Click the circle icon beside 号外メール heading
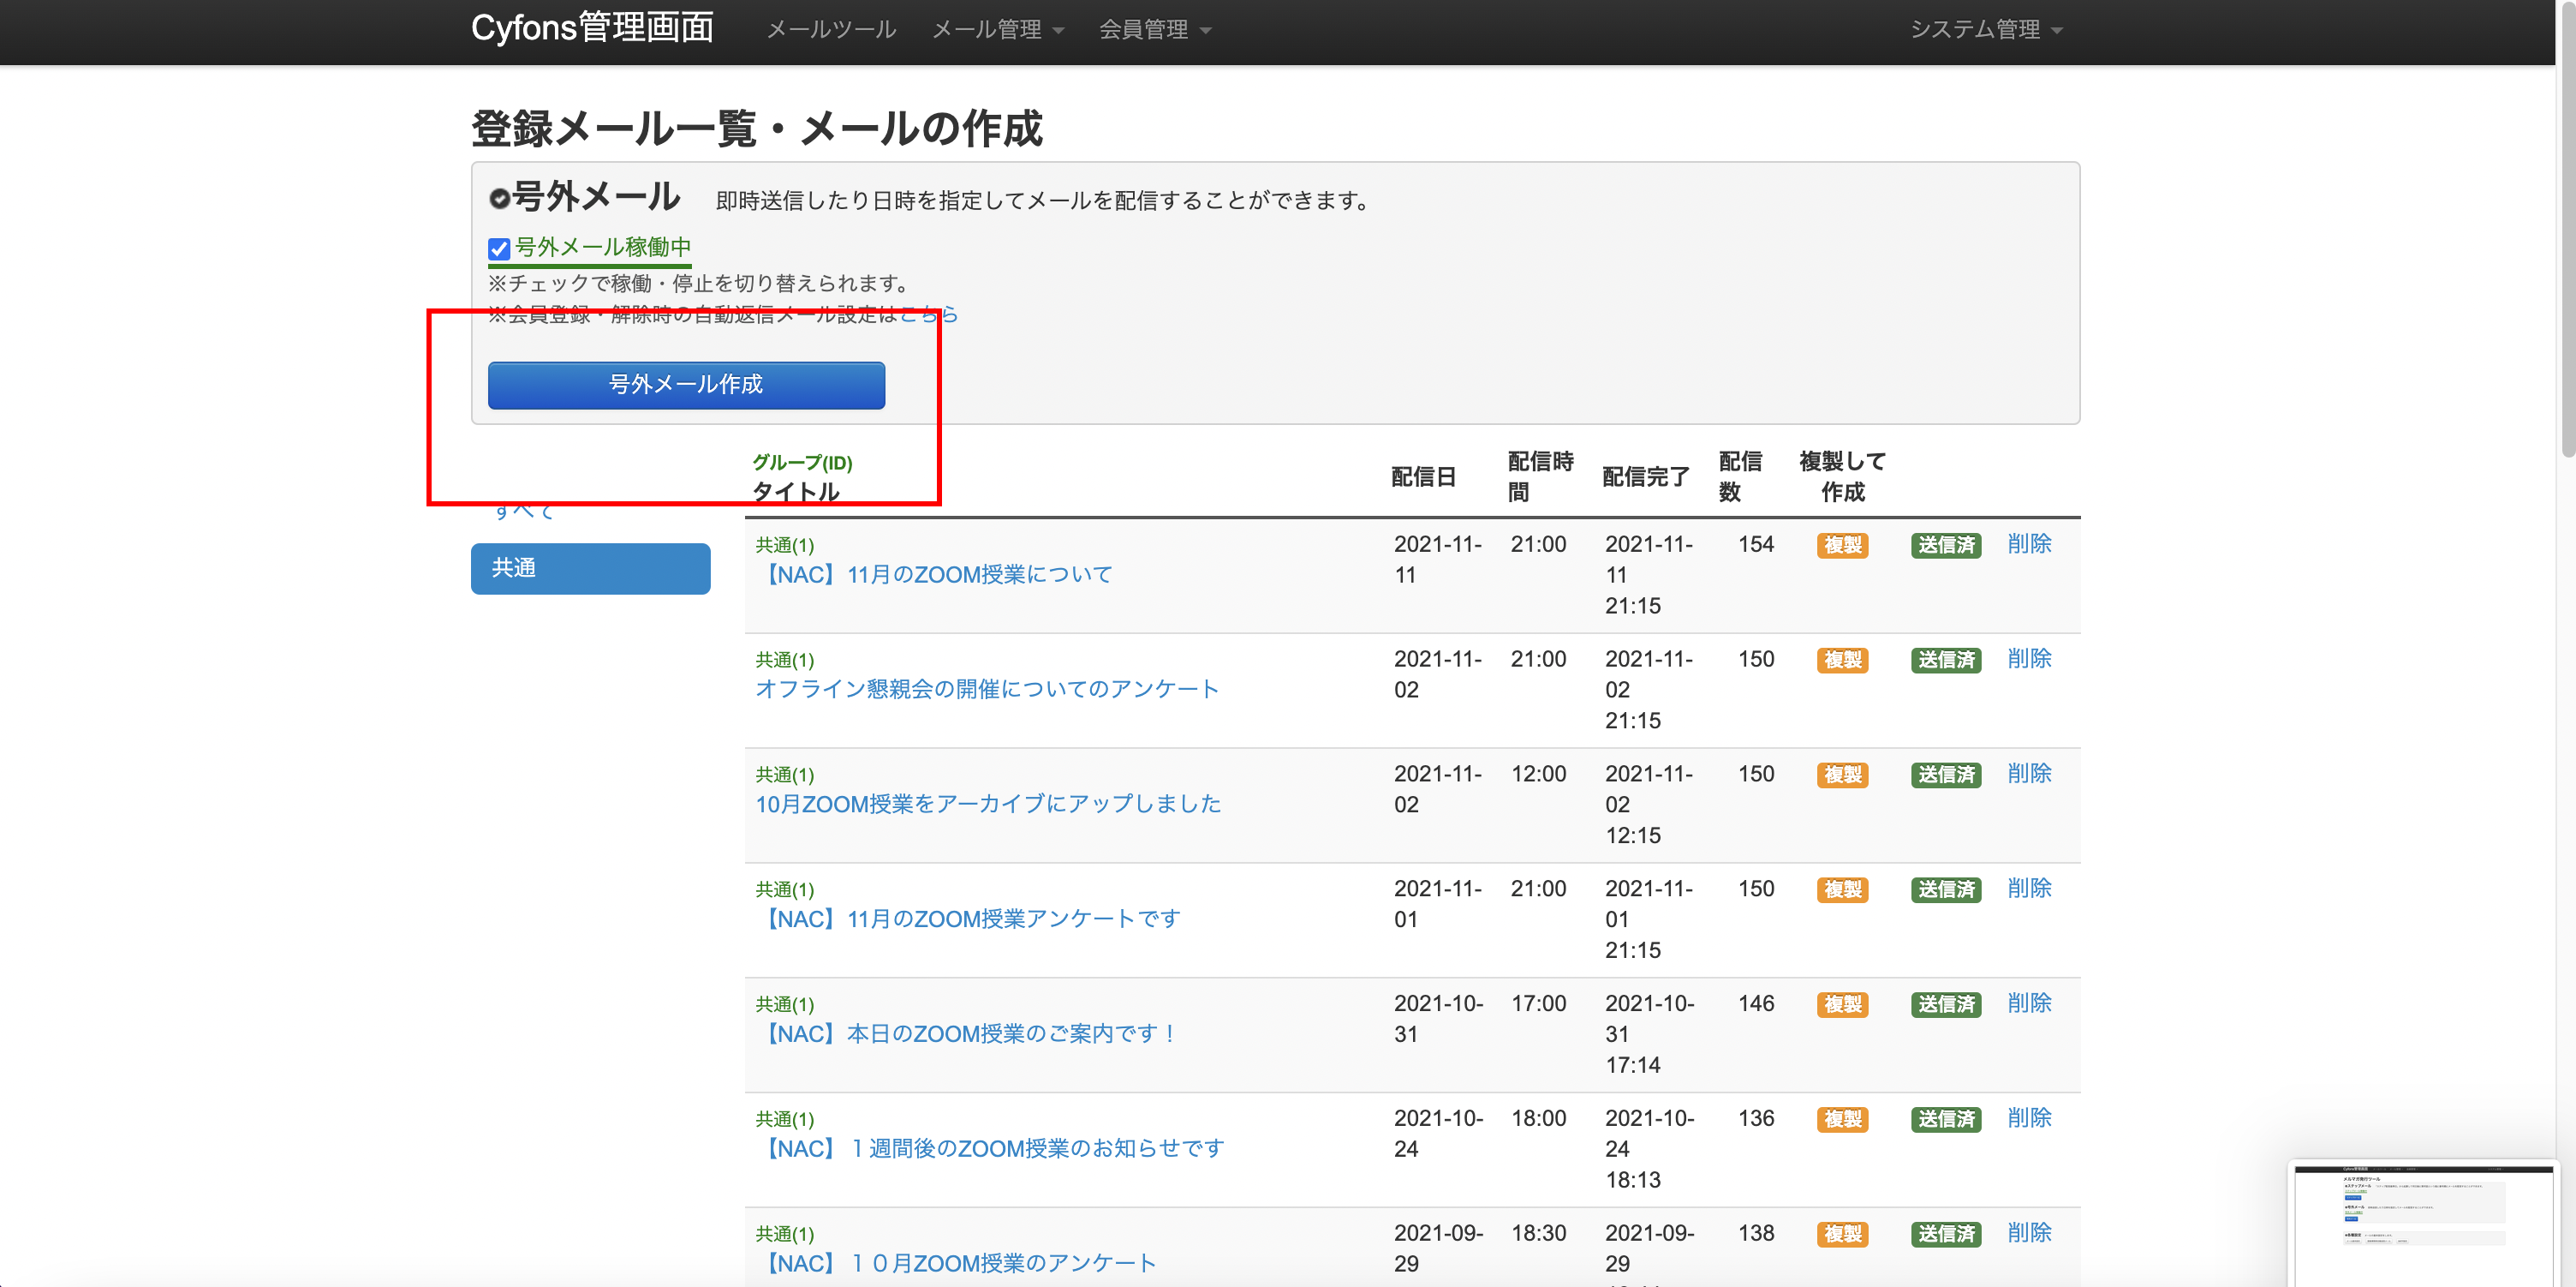Screen dimensions: 2576x1287 [499, 198]
